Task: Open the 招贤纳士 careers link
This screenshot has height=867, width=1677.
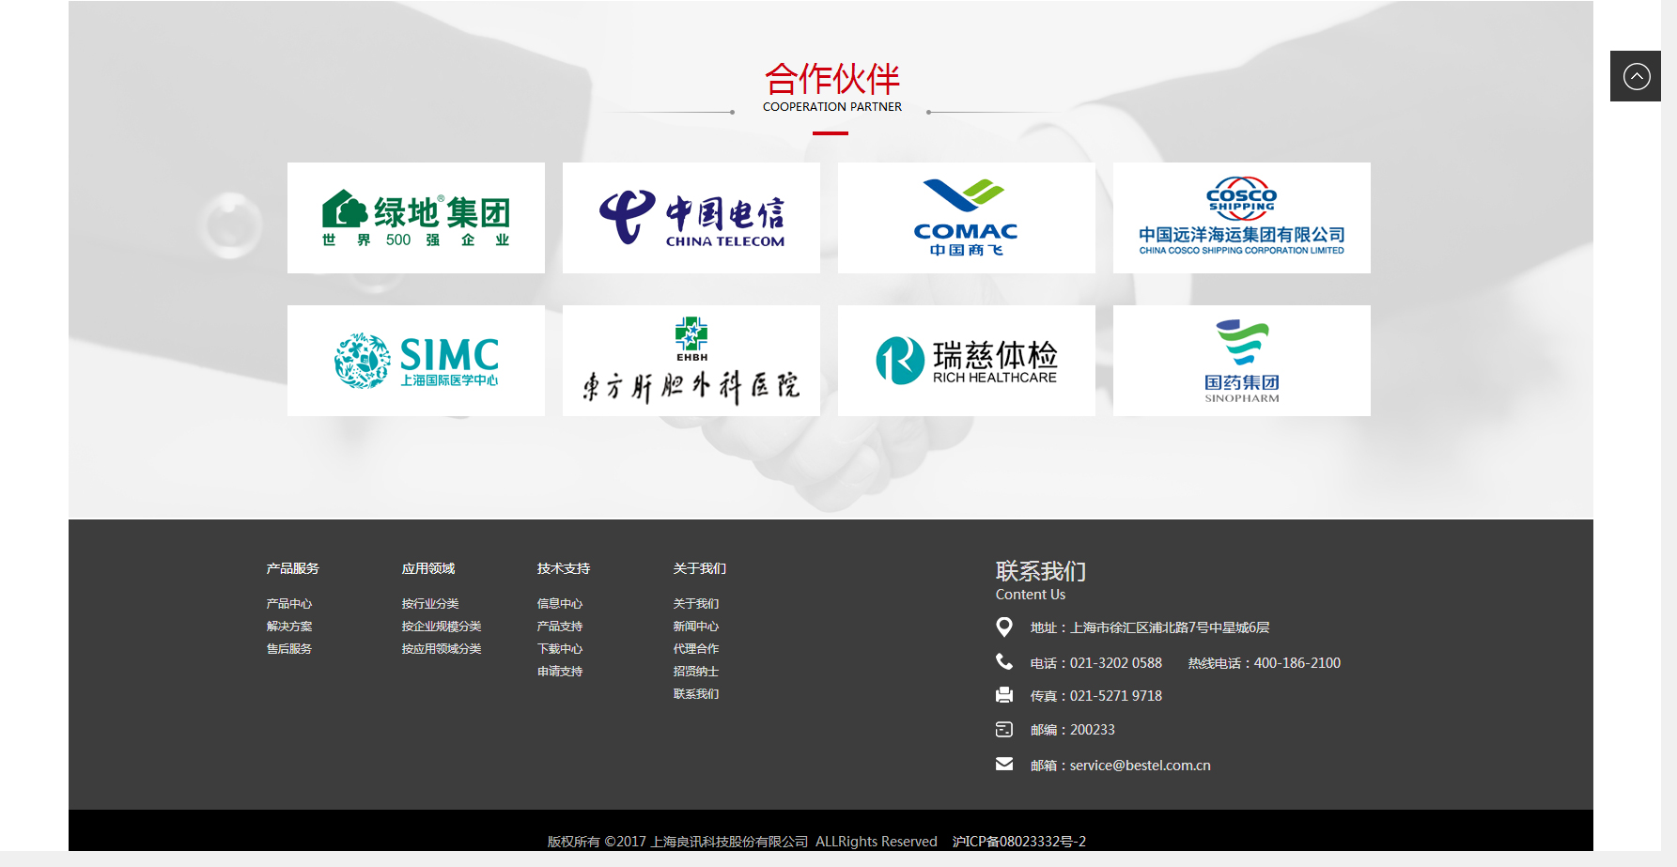Action: (x=696, y=672)
